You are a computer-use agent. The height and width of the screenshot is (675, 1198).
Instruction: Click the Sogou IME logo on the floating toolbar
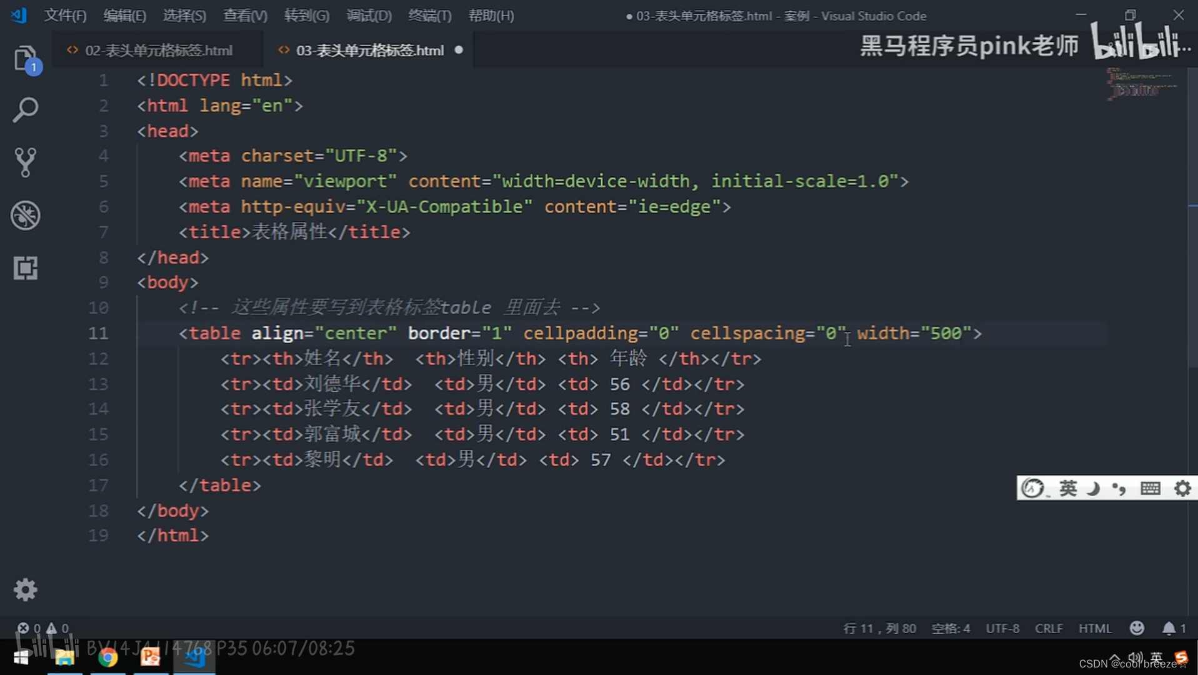click(1032, 488)
